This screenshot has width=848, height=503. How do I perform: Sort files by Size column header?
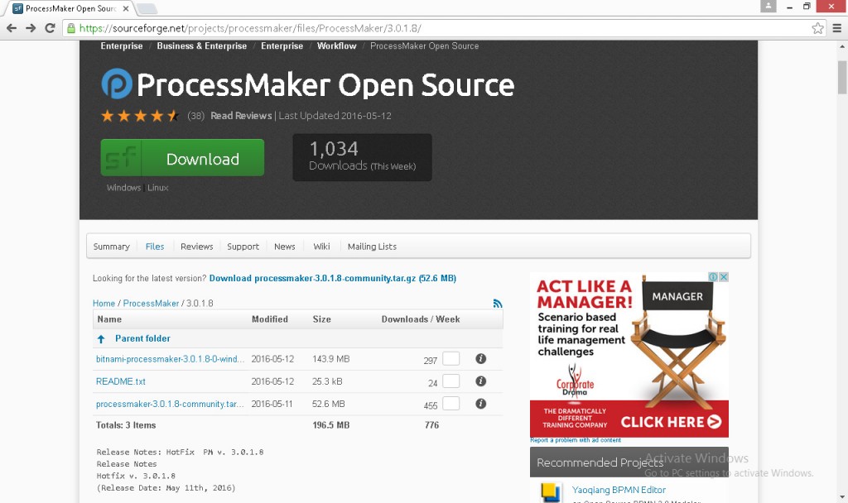coord(321,319)
